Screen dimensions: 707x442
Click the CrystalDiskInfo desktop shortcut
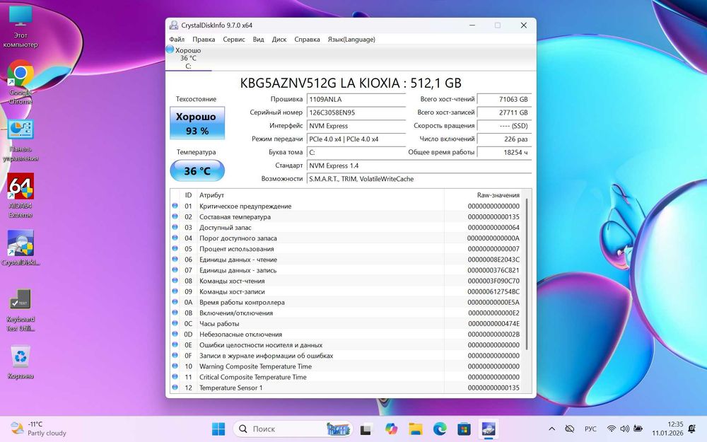pyautogui.click(x=20, y=244)
